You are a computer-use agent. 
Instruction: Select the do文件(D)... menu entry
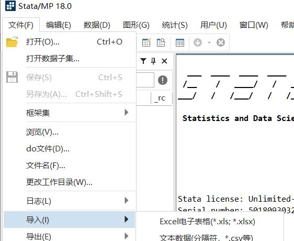click(70, 149)
